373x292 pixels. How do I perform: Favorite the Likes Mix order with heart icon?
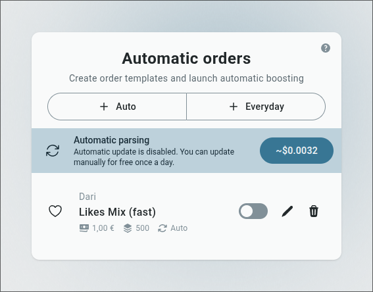point(55,211)
